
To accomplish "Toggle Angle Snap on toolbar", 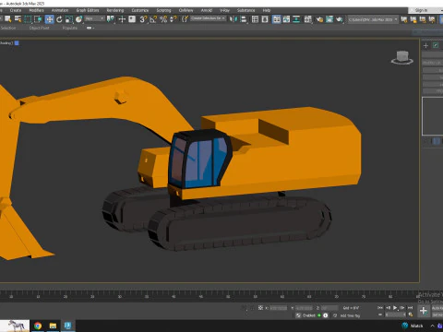I will [153, 19].
